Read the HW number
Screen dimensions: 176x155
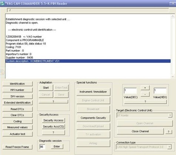[17, 90]
